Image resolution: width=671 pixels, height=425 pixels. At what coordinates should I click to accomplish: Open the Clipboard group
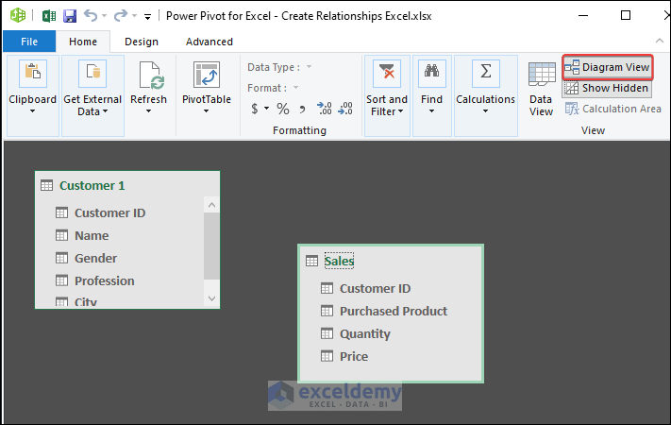[x=32, y=95]
